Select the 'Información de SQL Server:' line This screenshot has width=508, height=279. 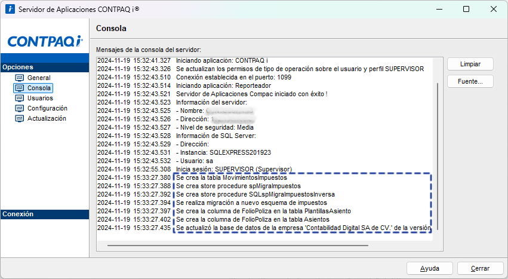point(216,136)
